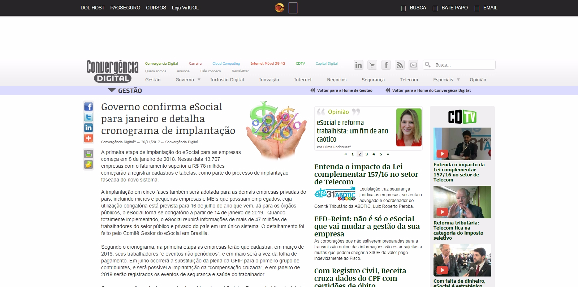Share article on LinkedIn via sidebar icon
The width and height of the screenshot is (578, 287).
tap(89, 128)
